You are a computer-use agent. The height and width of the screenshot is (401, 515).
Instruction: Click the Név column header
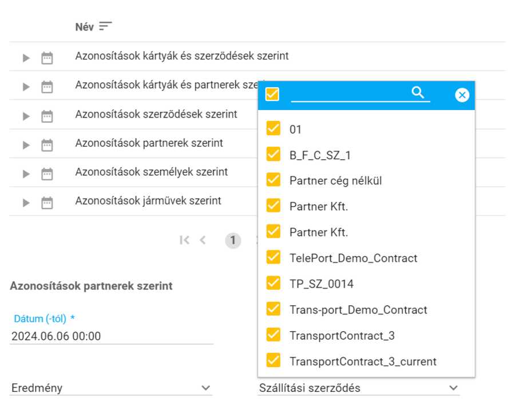[x=85, y=26]
